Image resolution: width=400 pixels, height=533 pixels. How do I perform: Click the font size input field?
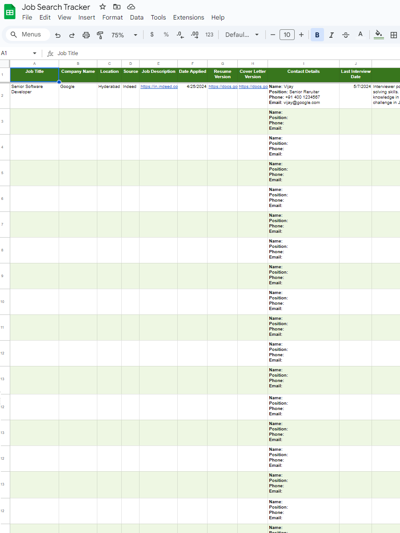pos(287,35)
